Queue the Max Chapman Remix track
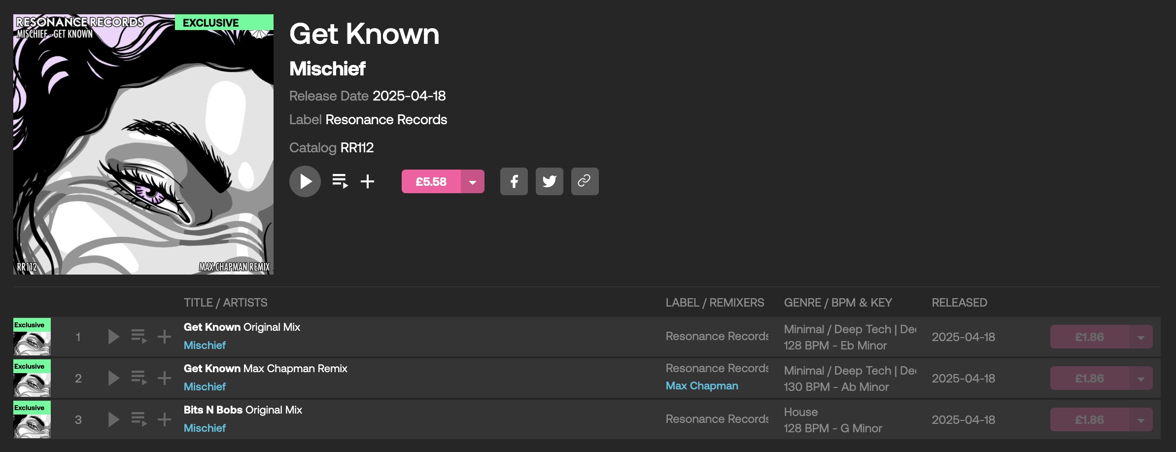 click(139, 378)
